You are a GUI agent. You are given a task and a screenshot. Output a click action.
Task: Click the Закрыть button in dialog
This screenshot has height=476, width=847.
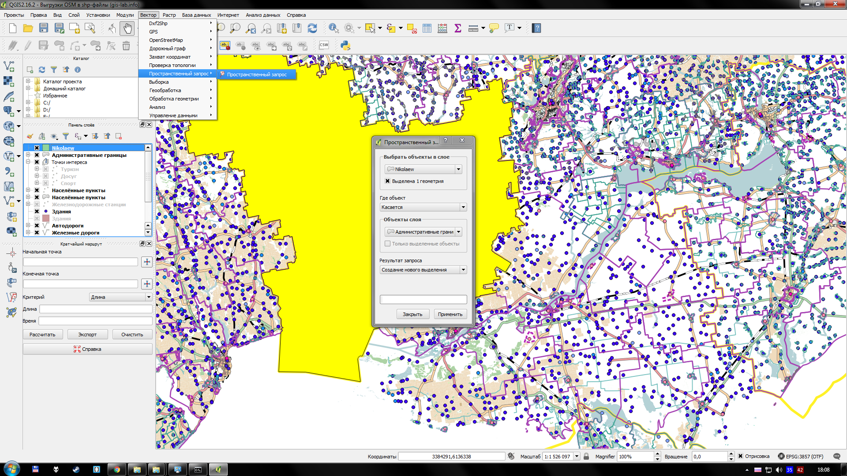coord(412,314)
